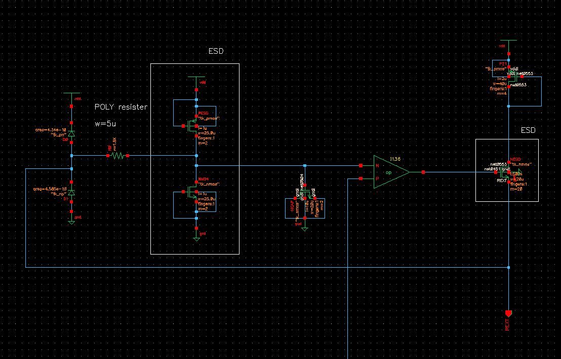Viewport: 561px width, 359px height.
Task: Click the D1 diode name label
Action: (65, 199)
